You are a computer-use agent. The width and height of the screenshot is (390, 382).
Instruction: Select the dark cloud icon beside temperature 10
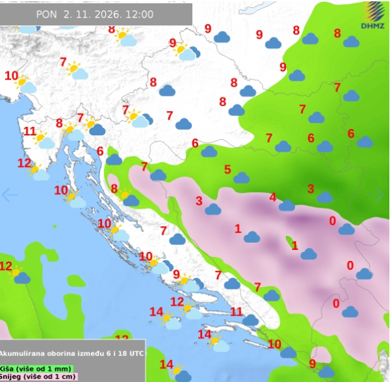(x=288, y=352)
